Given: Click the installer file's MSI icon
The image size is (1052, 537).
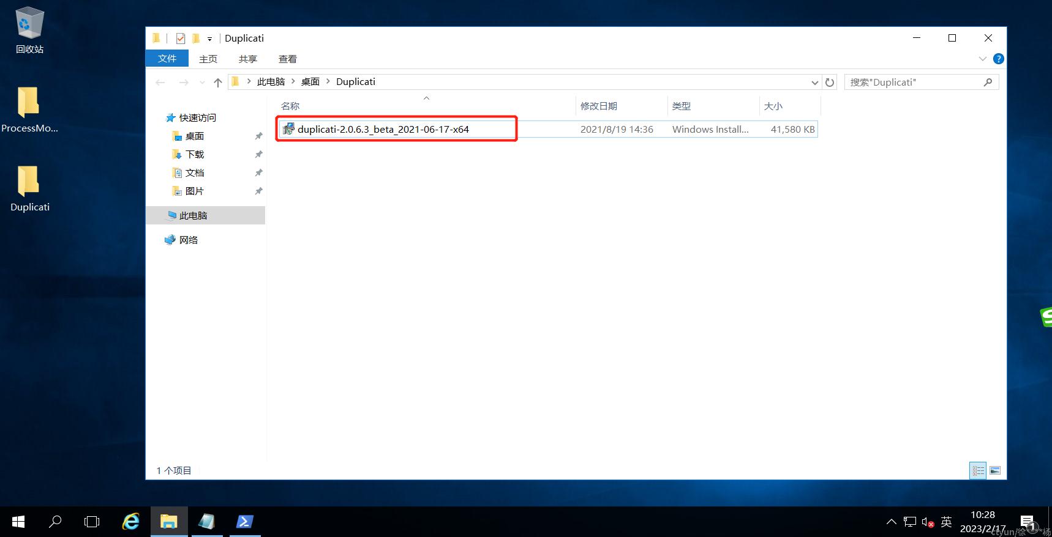Looking at the screenshot, I should coord(288,129).
